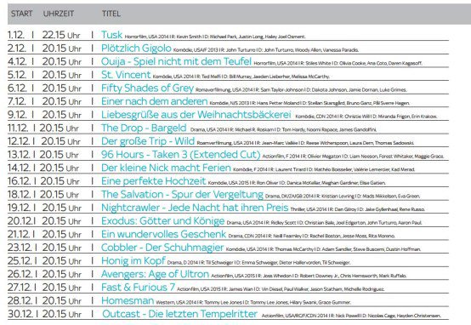The height and width of the screenshot is (325, 471).
Task: Select the title St. Vincent
Action: [x=126, y=75]
